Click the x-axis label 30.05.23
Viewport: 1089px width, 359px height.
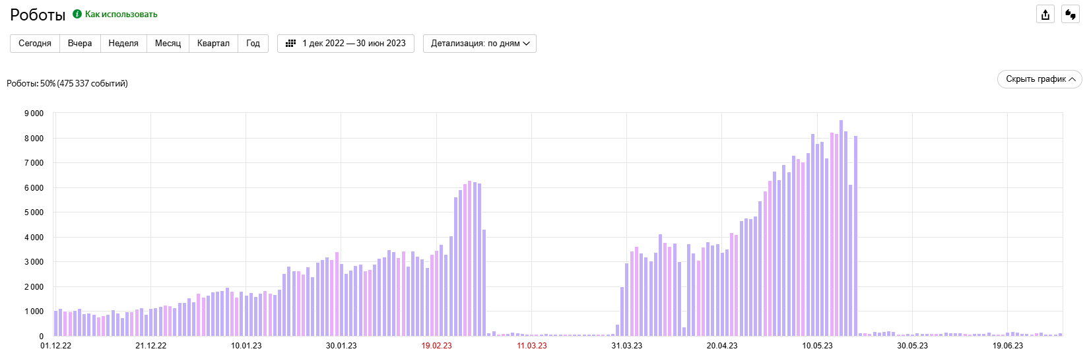[x=912, y=346]
